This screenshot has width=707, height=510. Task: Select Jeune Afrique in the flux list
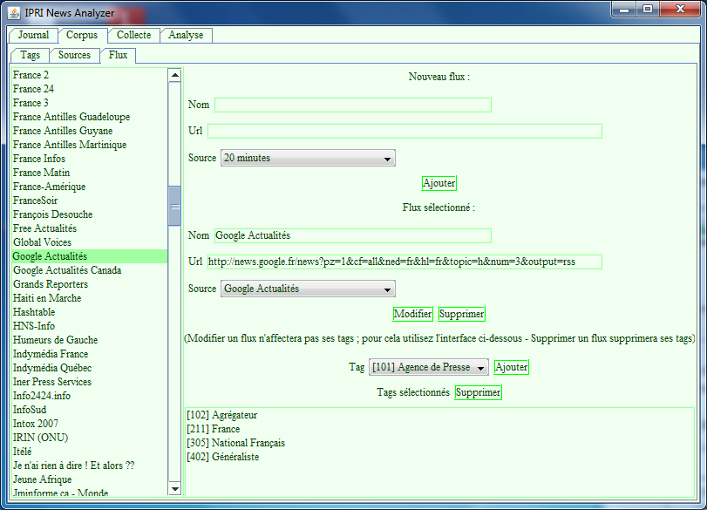tap(43, 479)
